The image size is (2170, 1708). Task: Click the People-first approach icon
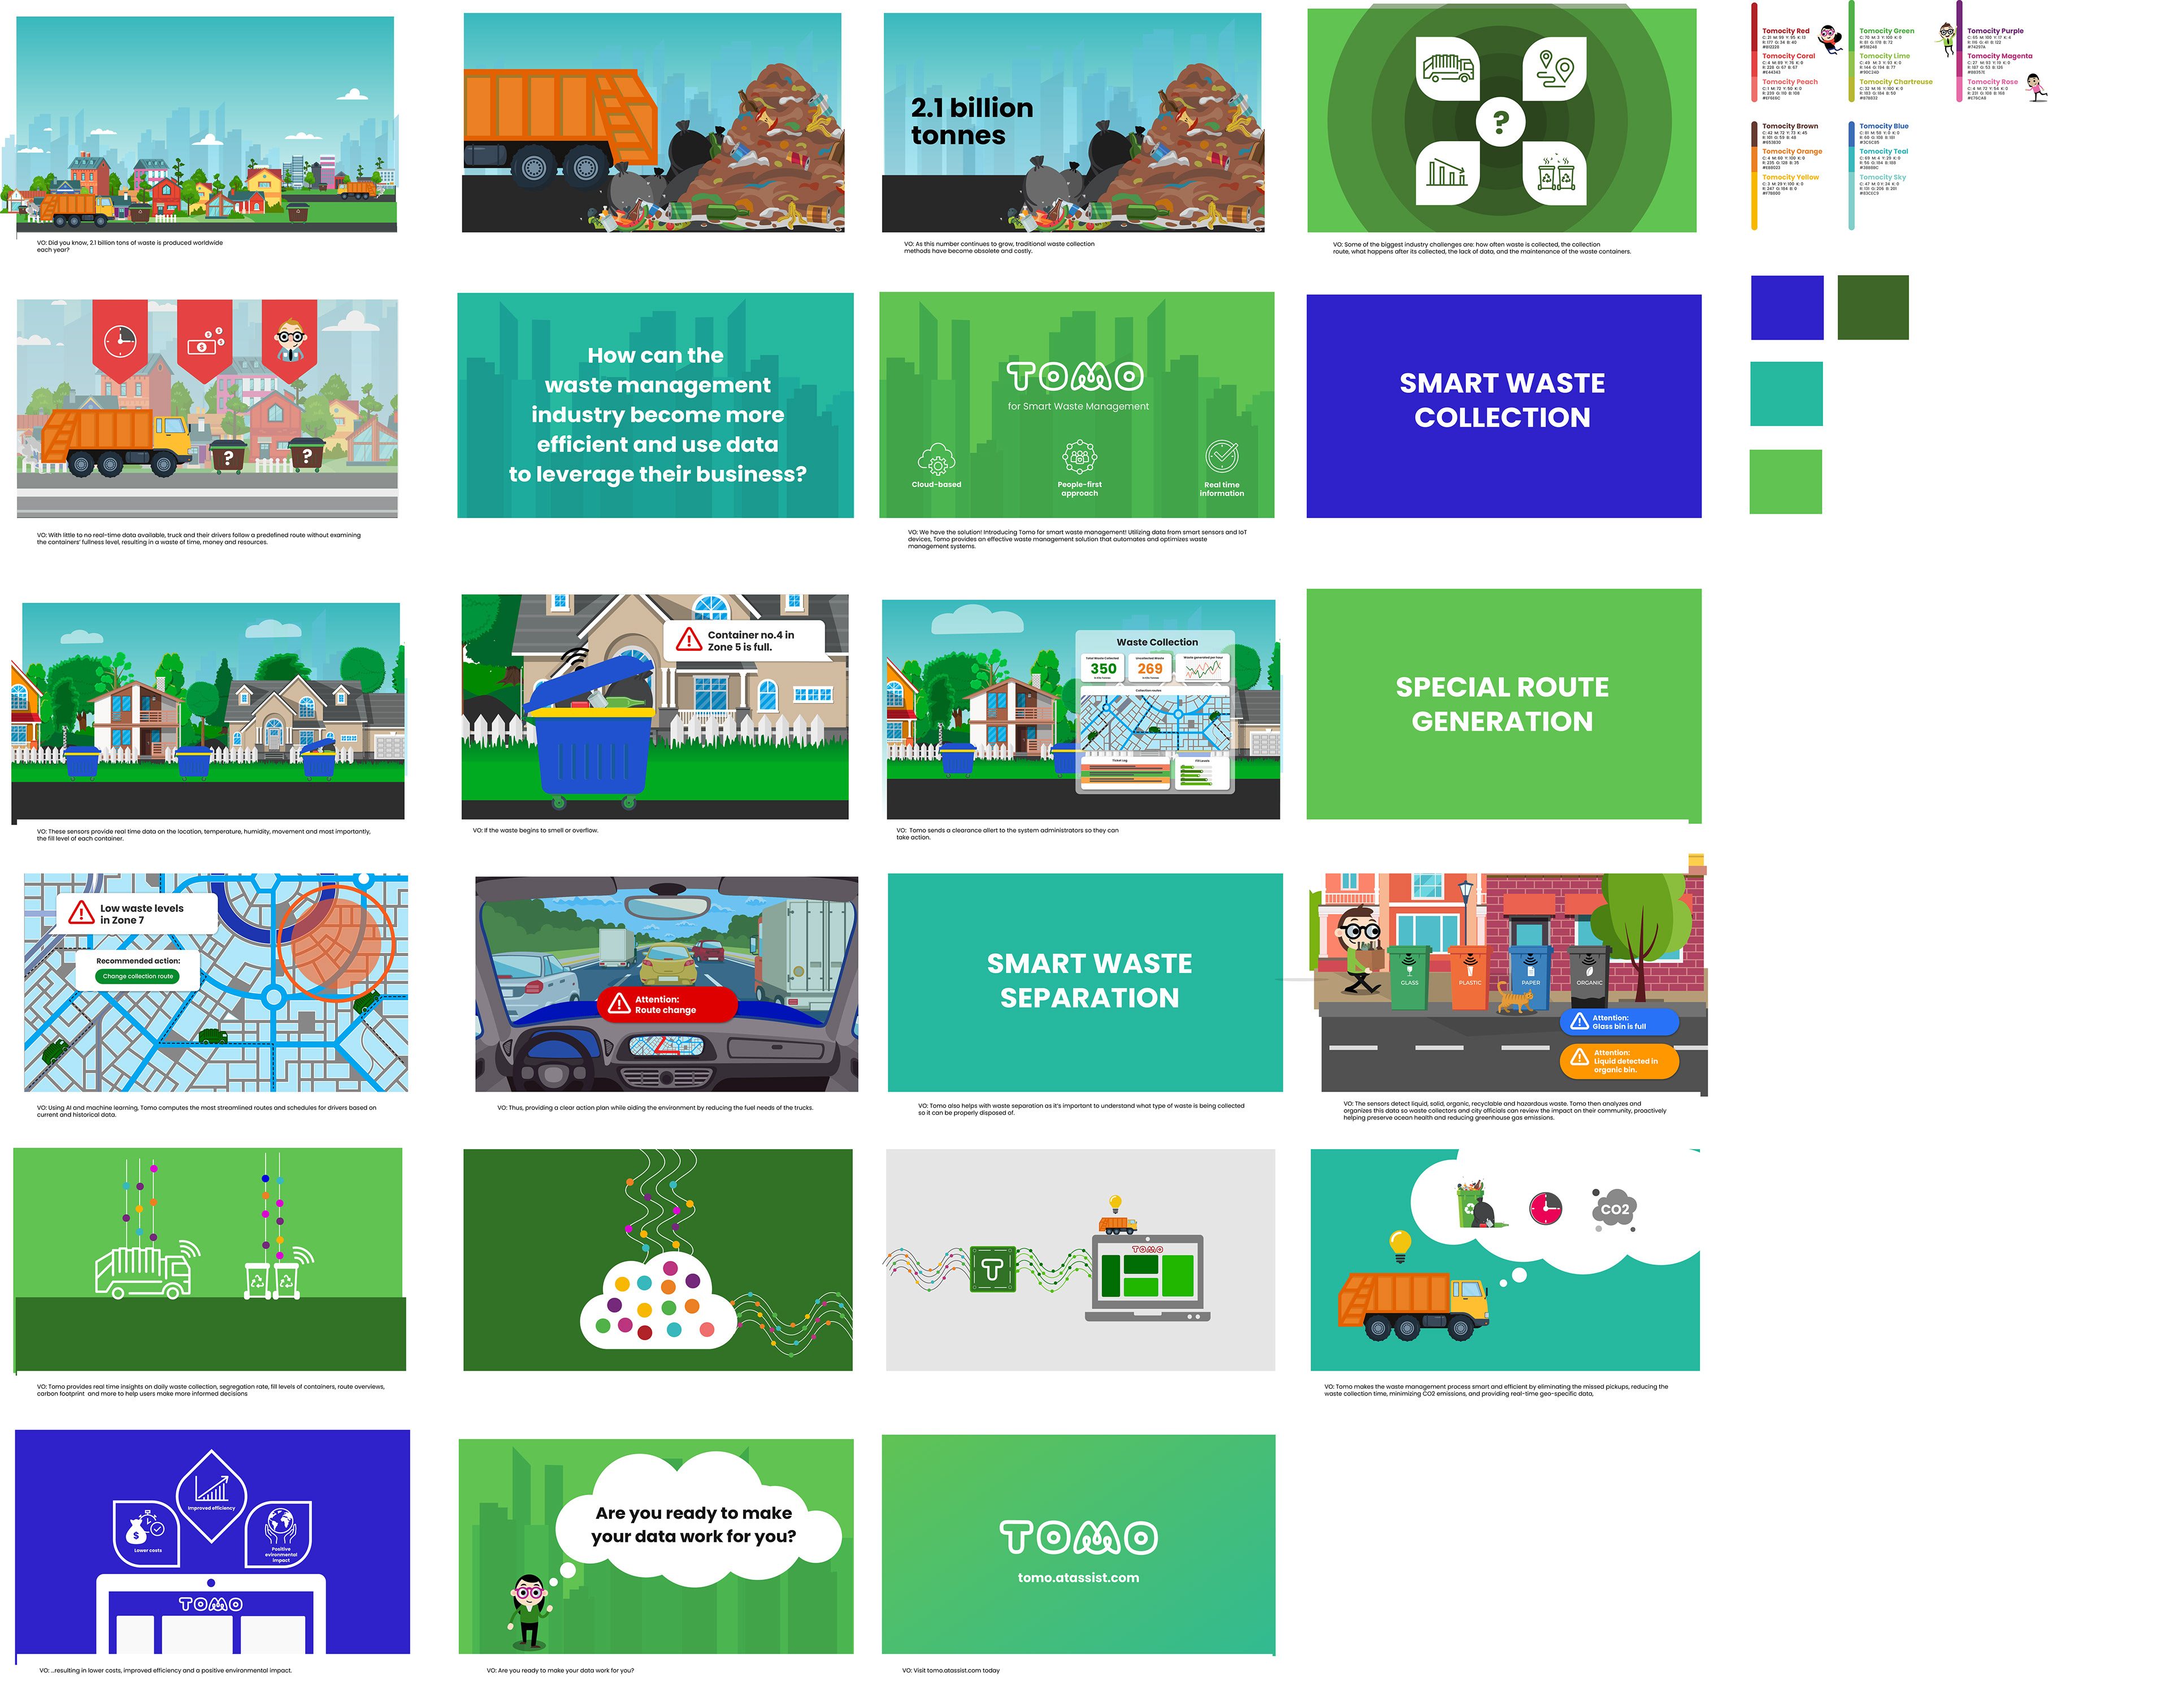[1079, 457]
